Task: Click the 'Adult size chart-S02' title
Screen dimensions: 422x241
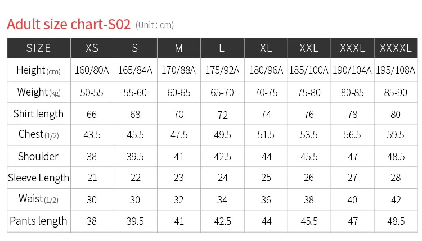Action: [x=69, y=25]
